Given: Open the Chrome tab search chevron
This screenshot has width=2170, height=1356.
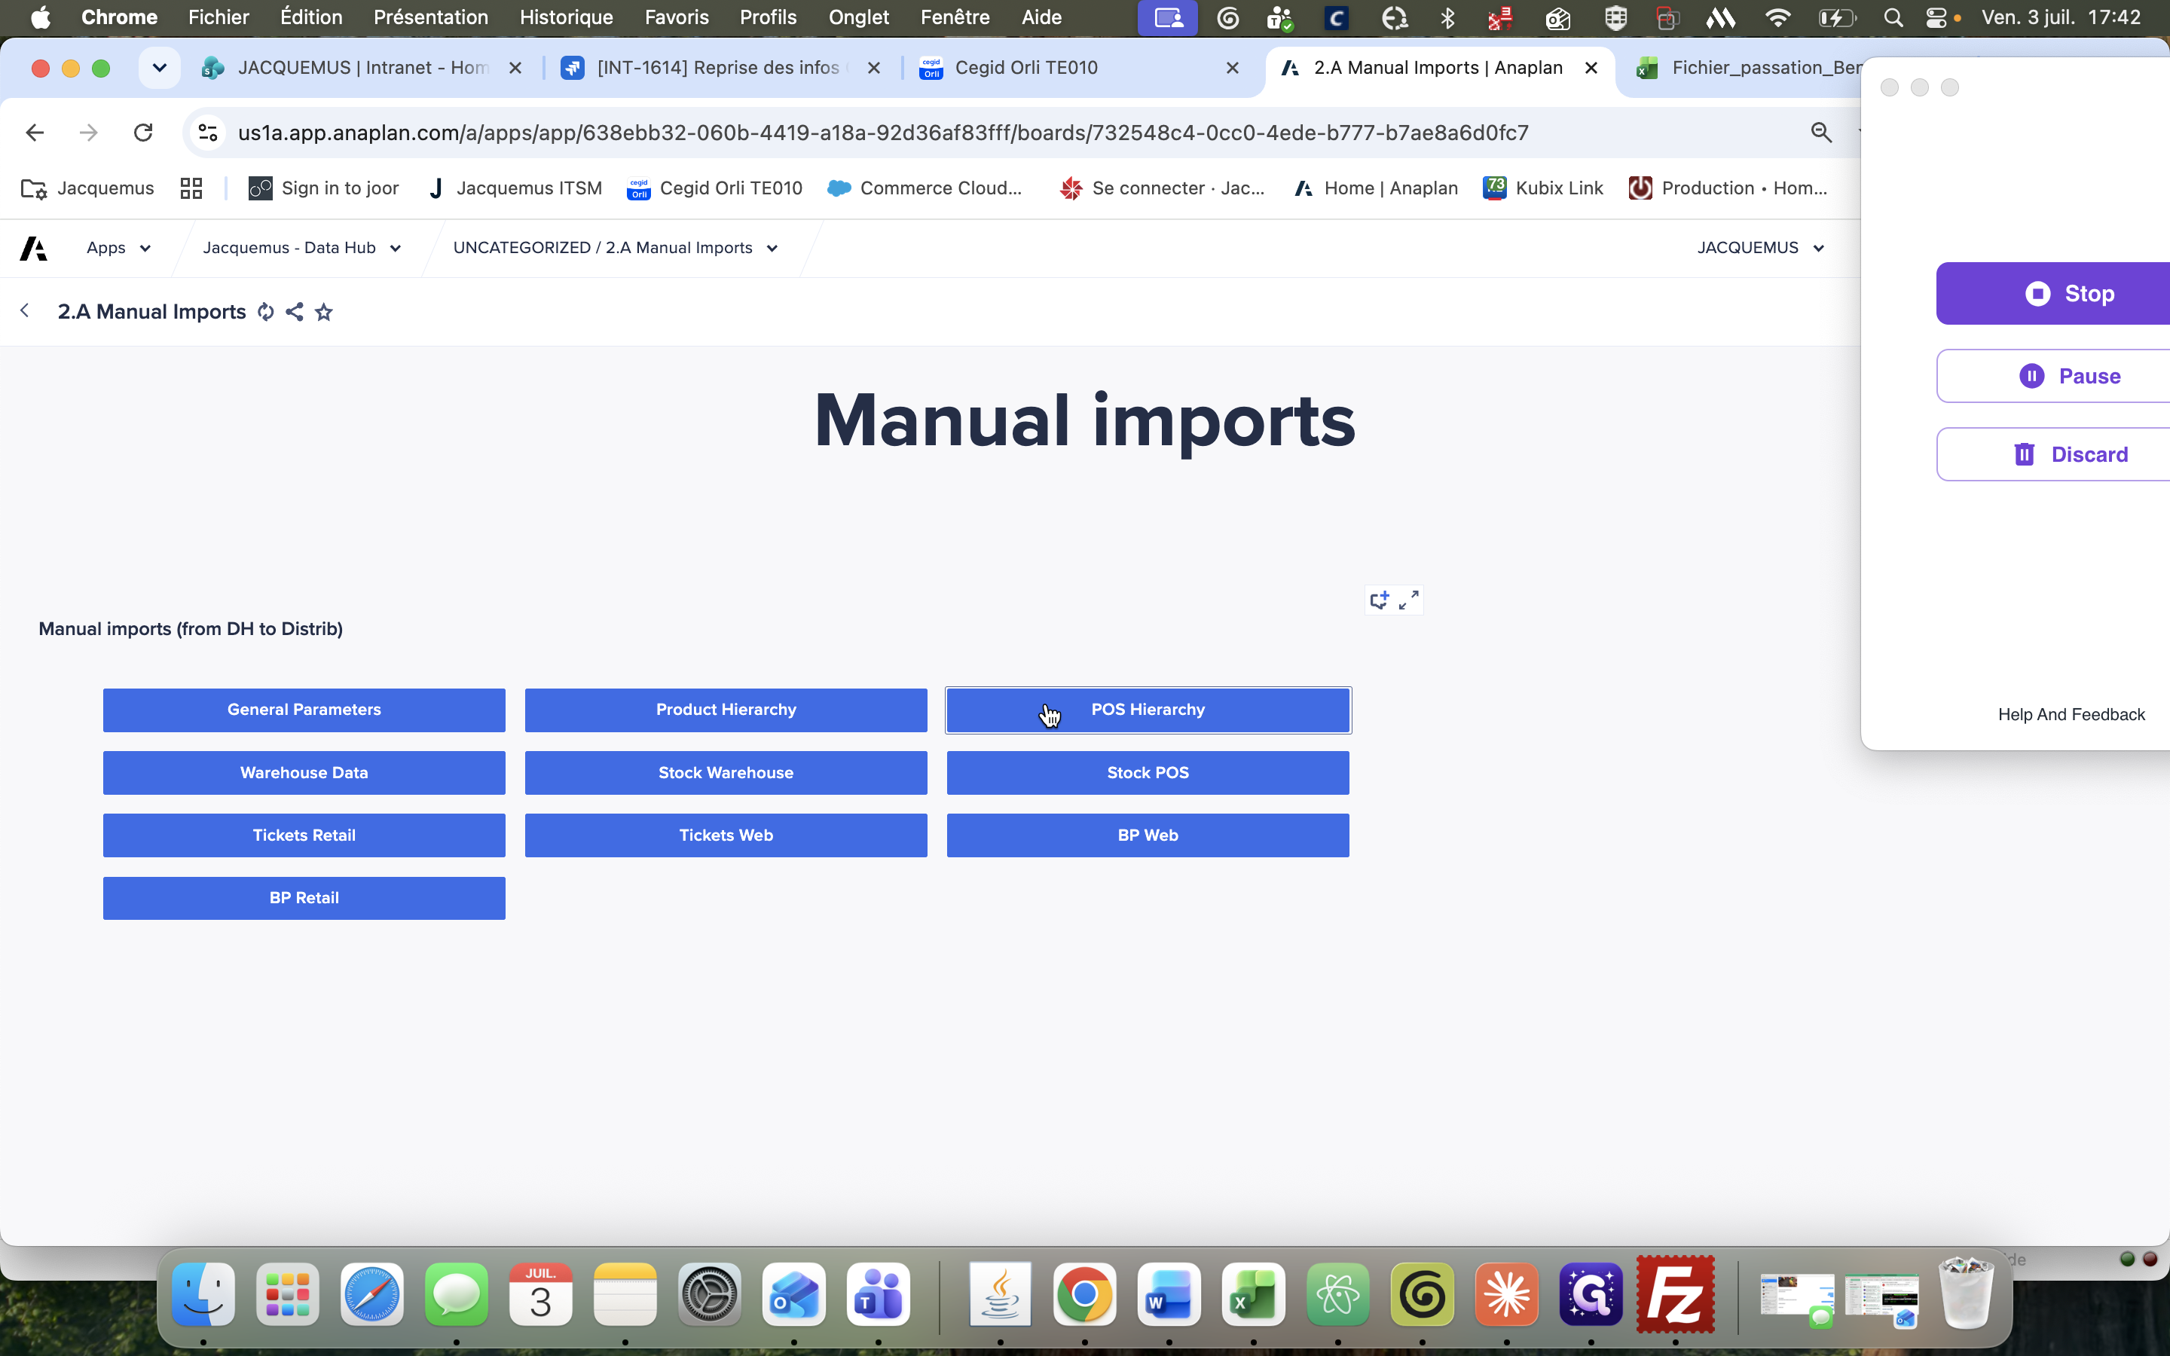Looking at the screenshot, I should [160, 68].
